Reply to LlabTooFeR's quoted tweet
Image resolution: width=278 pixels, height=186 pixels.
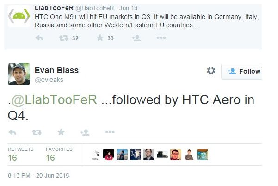pos(39,38)
